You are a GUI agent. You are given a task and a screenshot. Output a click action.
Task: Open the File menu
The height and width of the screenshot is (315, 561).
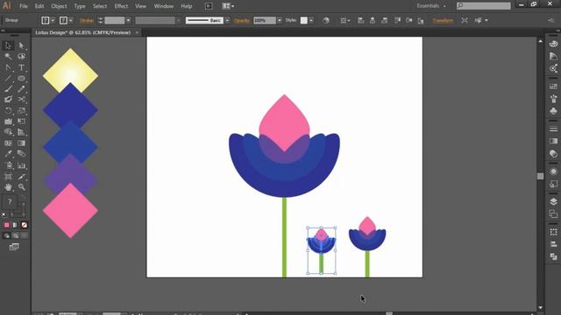pyautogui.click(x=24, y=6)
